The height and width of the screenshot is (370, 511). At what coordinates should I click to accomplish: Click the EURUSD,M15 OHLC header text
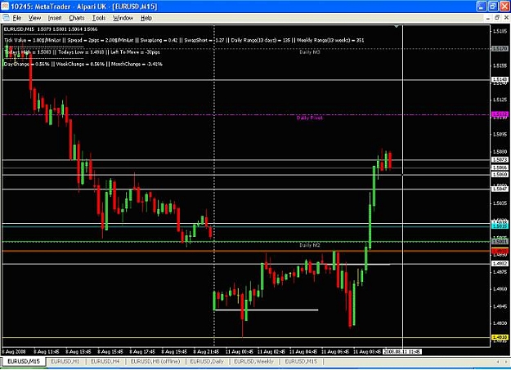pyautogui.click(x=51, y=29)
